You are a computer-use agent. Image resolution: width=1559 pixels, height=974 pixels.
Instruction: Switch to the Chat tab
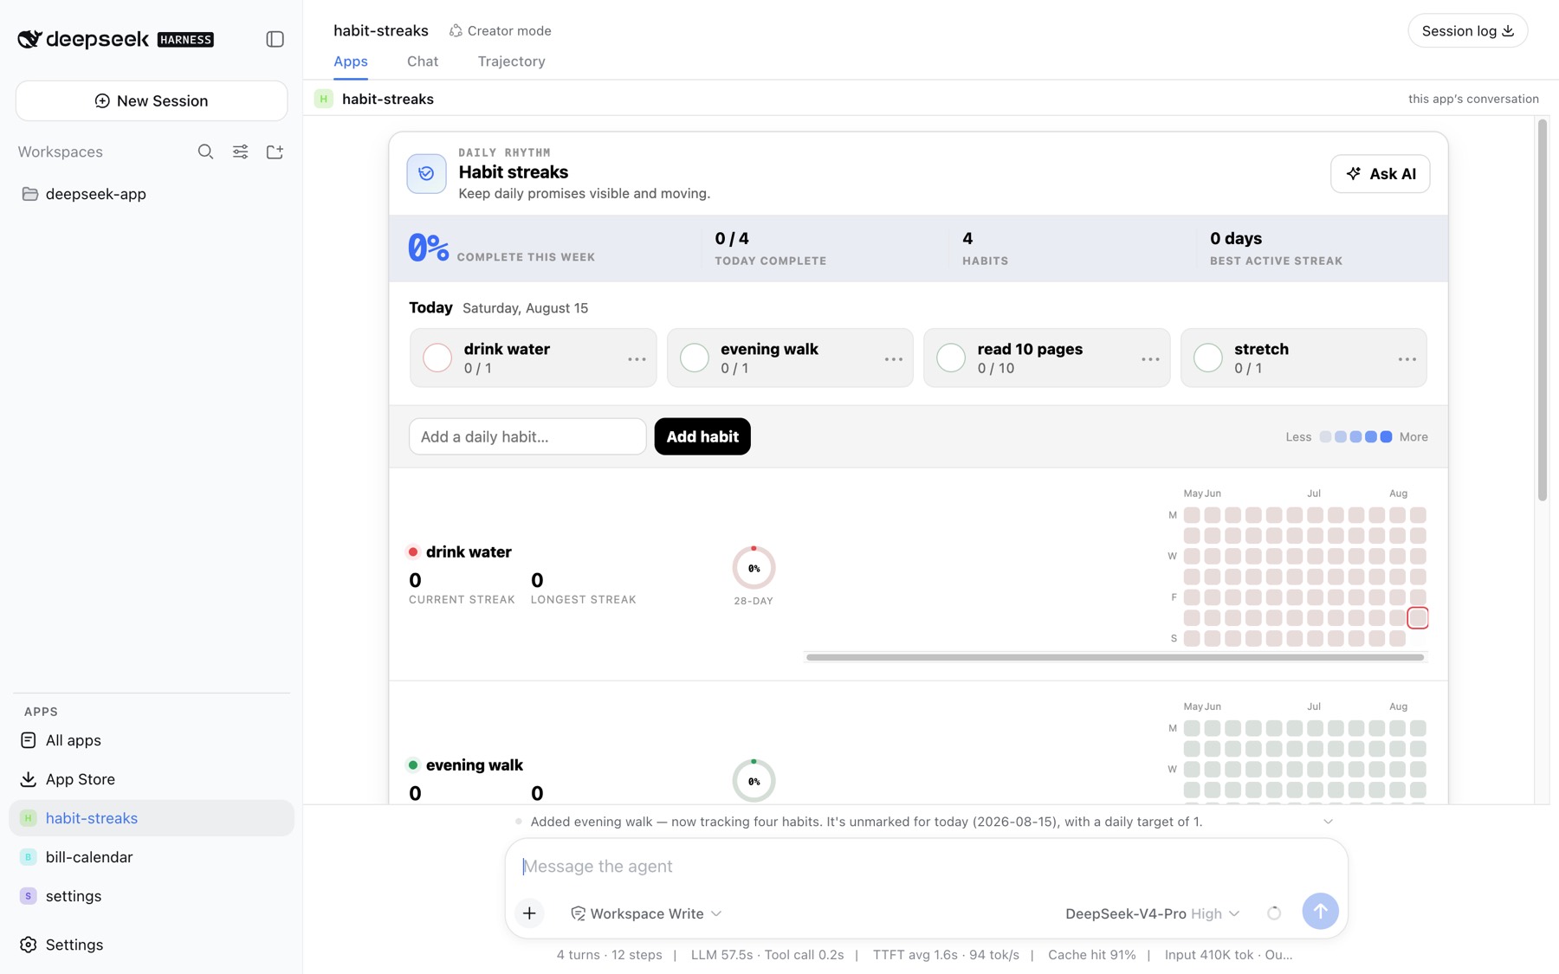pos(423,61)
